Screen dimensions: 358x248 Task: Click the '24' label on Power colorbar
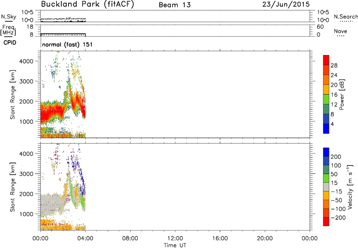pyautogui.click(x=334, y=75)
